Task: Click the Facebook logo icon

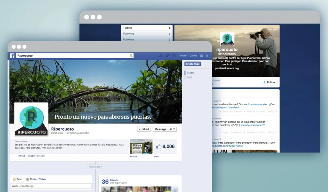Action: pyautogui.click(x=12, y=56)
